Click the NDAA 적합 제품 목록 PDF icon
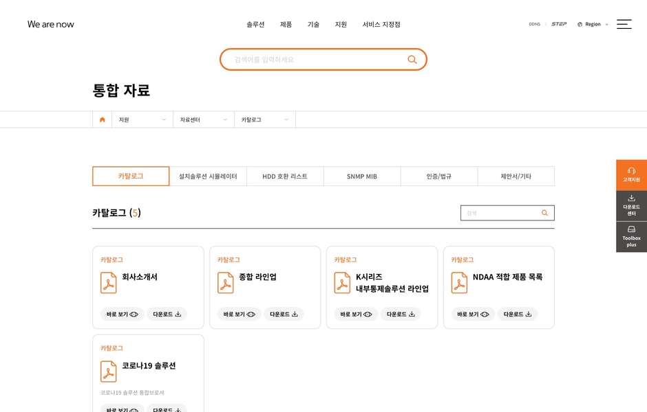Image resolution: width=647 pixels, height=412 pixels. click(459, 282)
